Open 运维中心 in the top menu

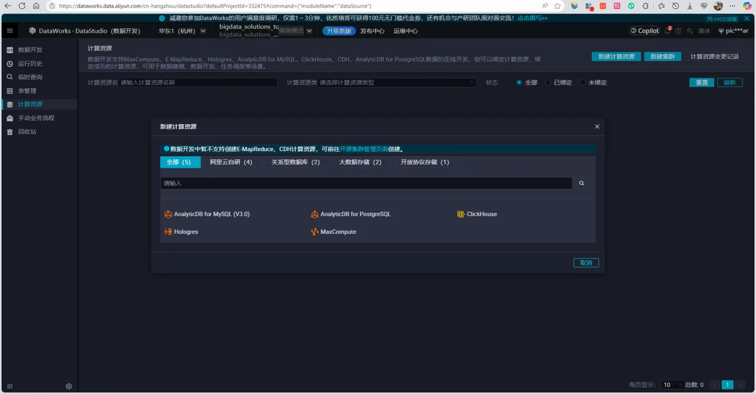point(406,31)
